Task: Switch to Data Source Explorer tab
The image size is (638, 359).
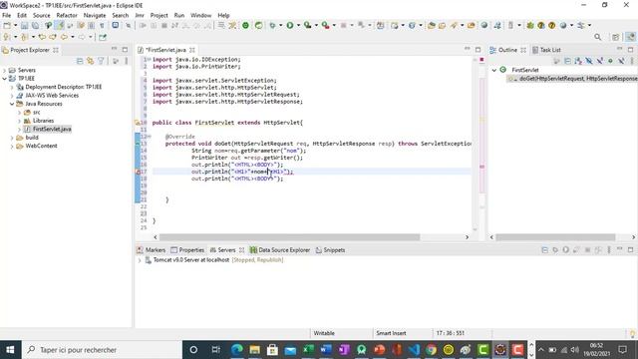Action: tap(280, 250)
